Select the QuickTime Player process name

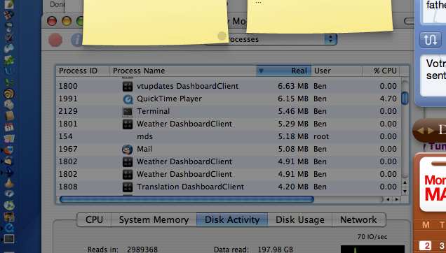(x=169, y=99)
